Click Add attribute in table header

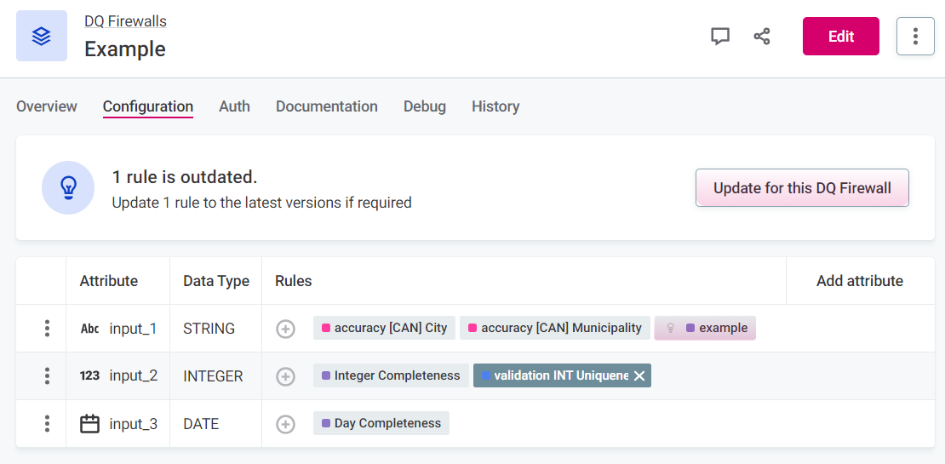tap(859, 281)
